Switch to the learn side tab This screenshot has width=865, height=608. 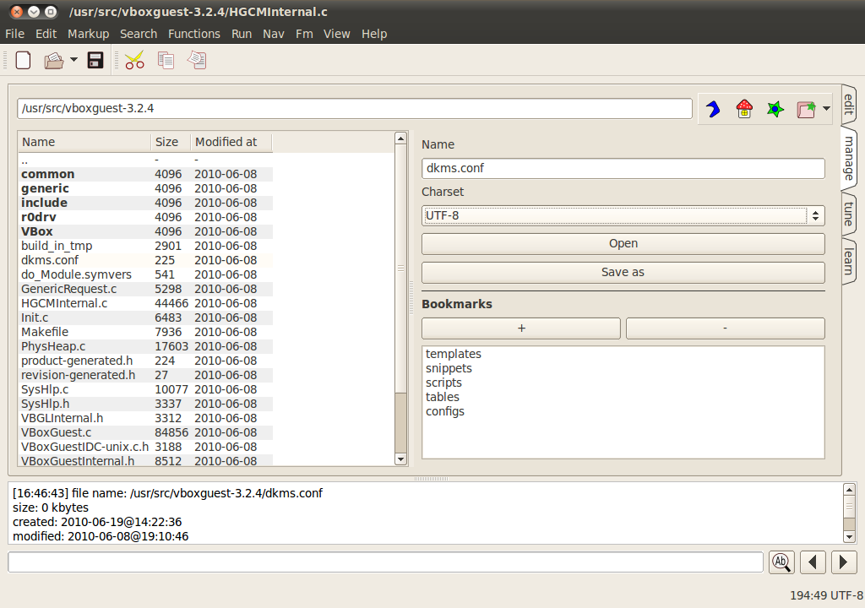point(848,262)
